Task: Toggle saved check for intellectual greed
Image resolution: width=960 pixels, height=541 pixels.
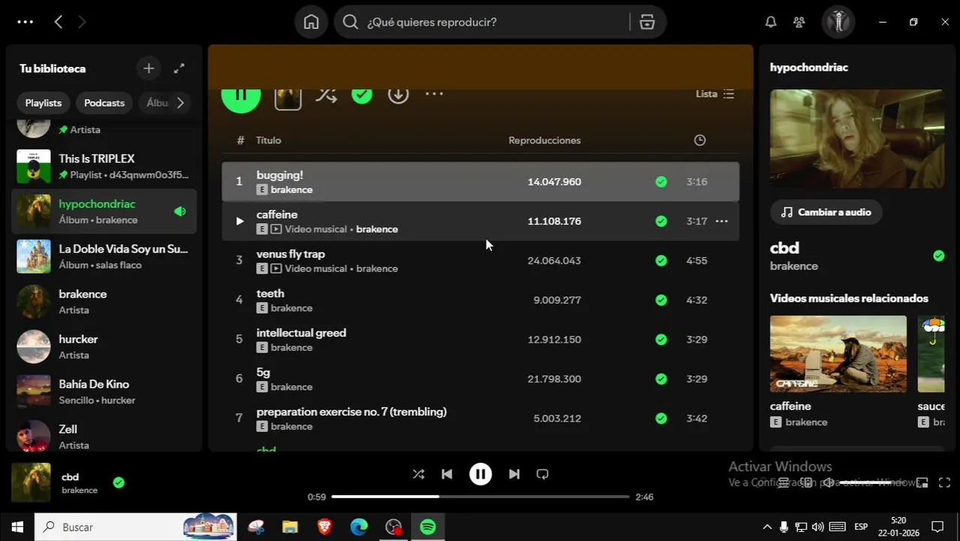Action: point(661,340)
